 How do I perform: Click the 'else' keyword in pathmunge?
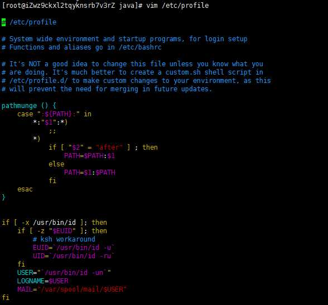pyautogui.click(x=56, y=164)
